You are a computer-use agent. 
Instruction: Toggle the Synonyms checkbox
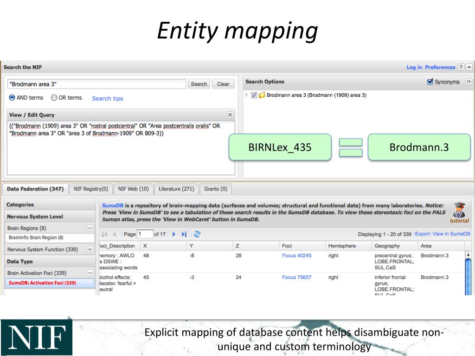coord(430,82)
